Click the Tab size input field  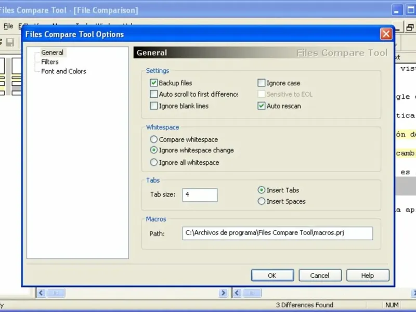click(200, 195)
